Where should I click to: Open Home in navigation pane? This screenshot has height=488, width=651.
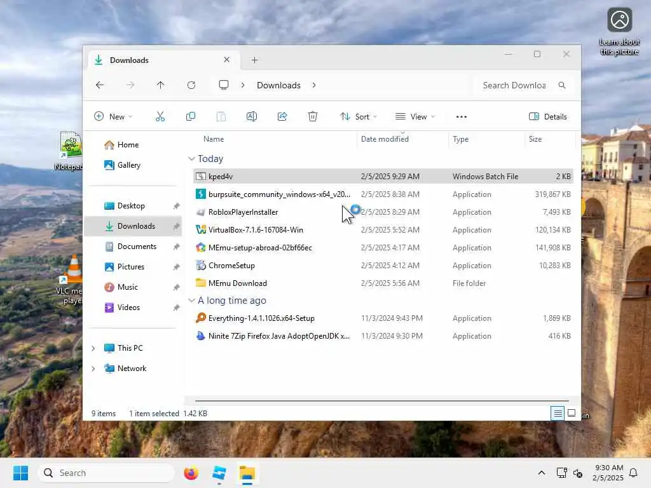pyautogui.click(x=133, y=145)
